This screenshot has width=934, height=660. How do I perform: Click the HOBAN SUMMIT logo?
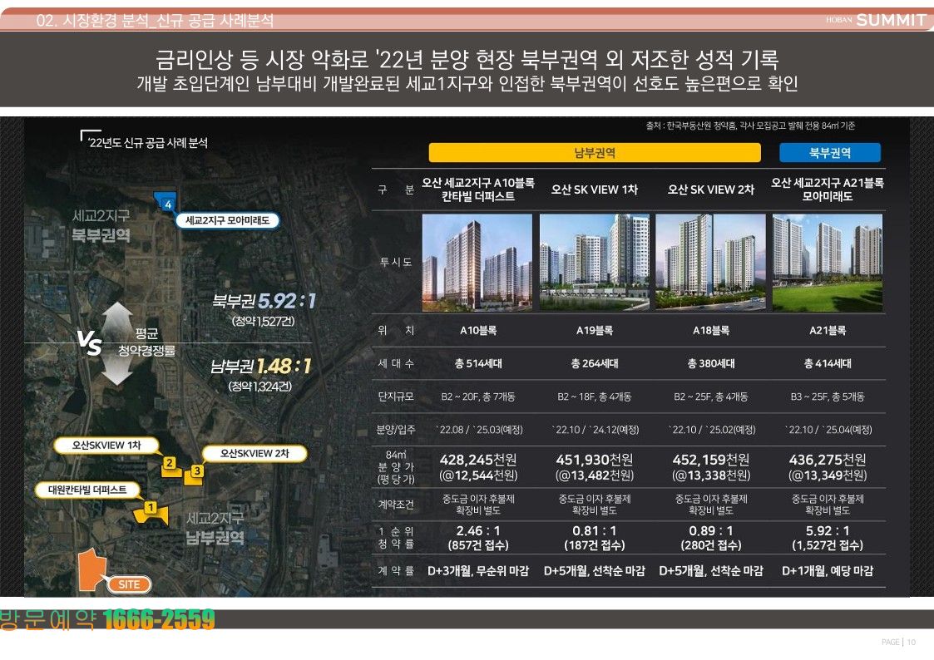pos(875,20)
